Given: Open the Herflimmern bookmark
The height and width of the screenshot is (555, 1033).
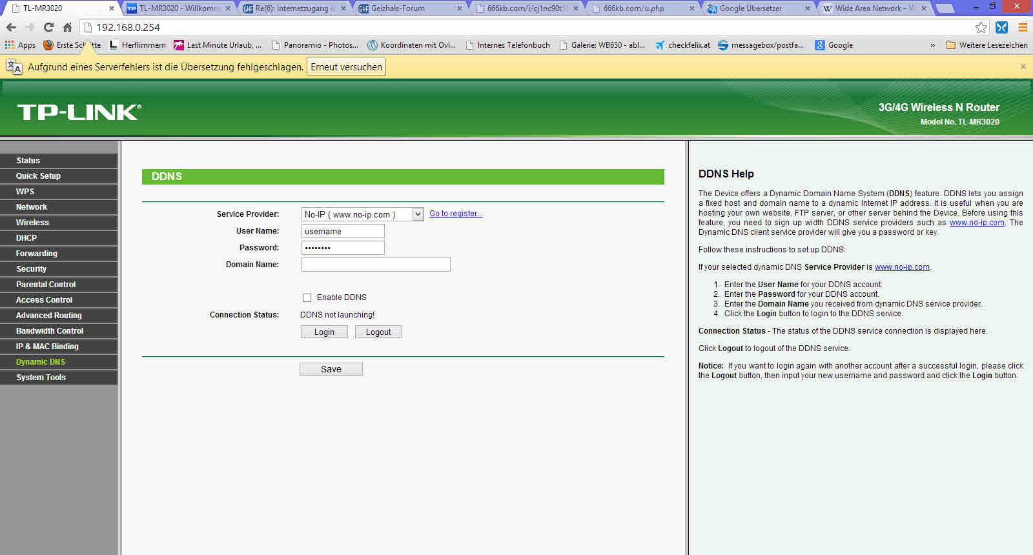Looking at the screenshot, I should click(x=138, y=45).
